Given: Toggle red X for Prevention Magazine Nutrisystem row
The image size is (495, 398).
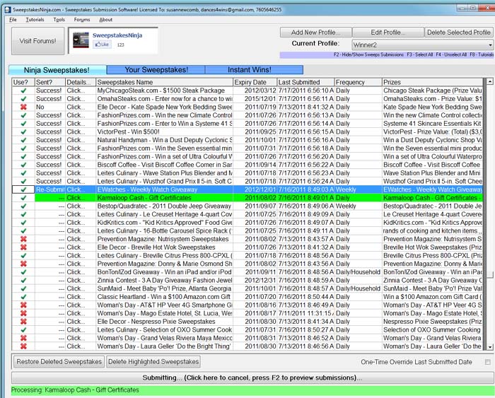Looking at the screenshot, I should point(23,239).
